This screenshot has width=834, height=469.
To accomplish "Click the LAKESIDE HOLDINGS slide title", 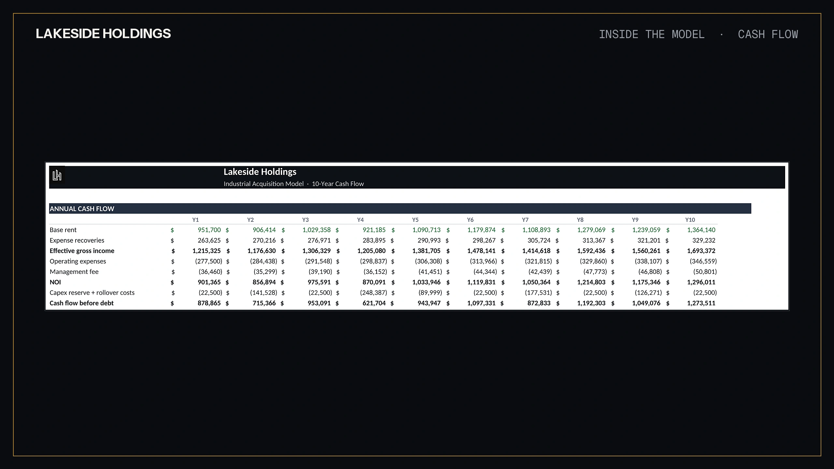I will pyautogui.click(x=103, y=34).
